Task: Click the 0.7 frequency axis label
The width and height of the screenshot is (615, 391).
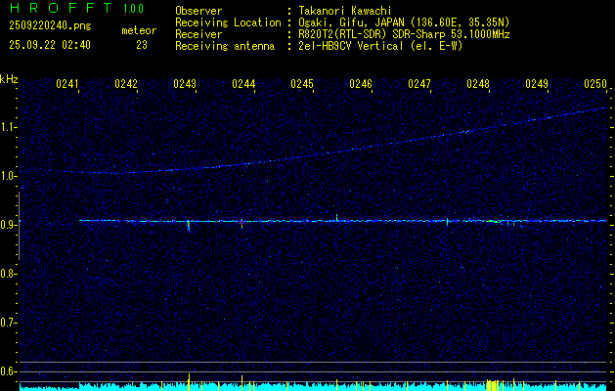Action: click(x=9, y=323)
